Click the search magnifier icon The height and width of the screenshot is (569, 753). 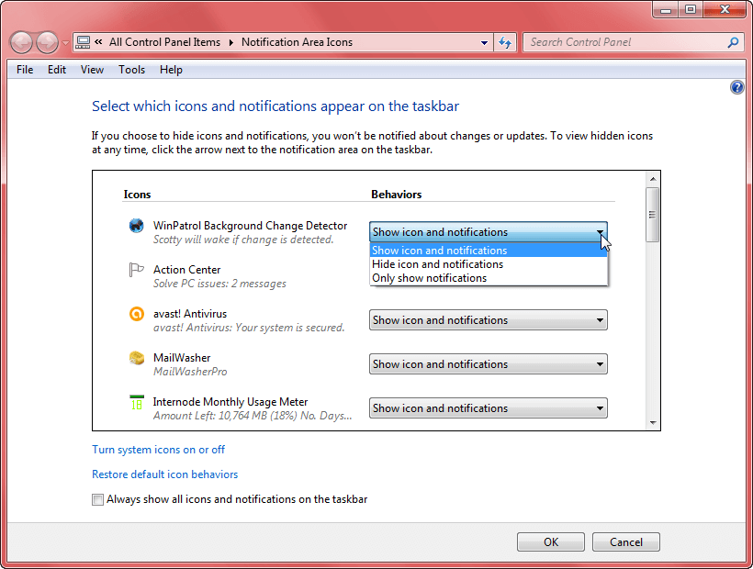733,42
